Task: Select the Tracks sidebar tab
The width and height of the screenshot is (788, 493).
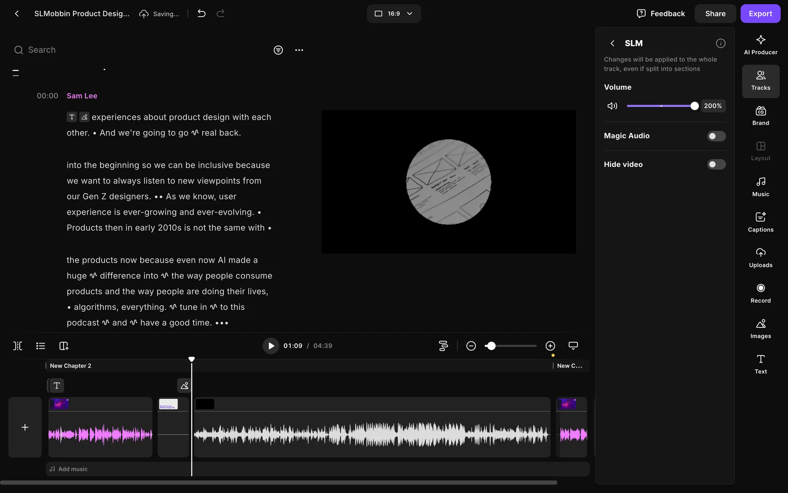Action: pos(760,81)
